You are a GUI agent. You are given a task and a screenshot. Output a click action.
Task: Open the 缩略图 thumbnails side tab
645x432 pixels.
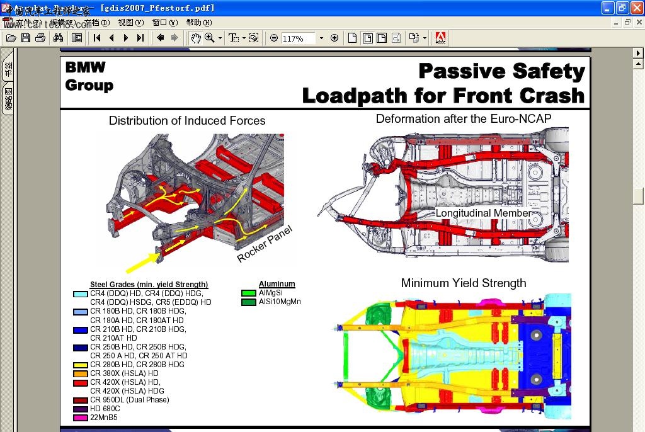click(8, 99)
